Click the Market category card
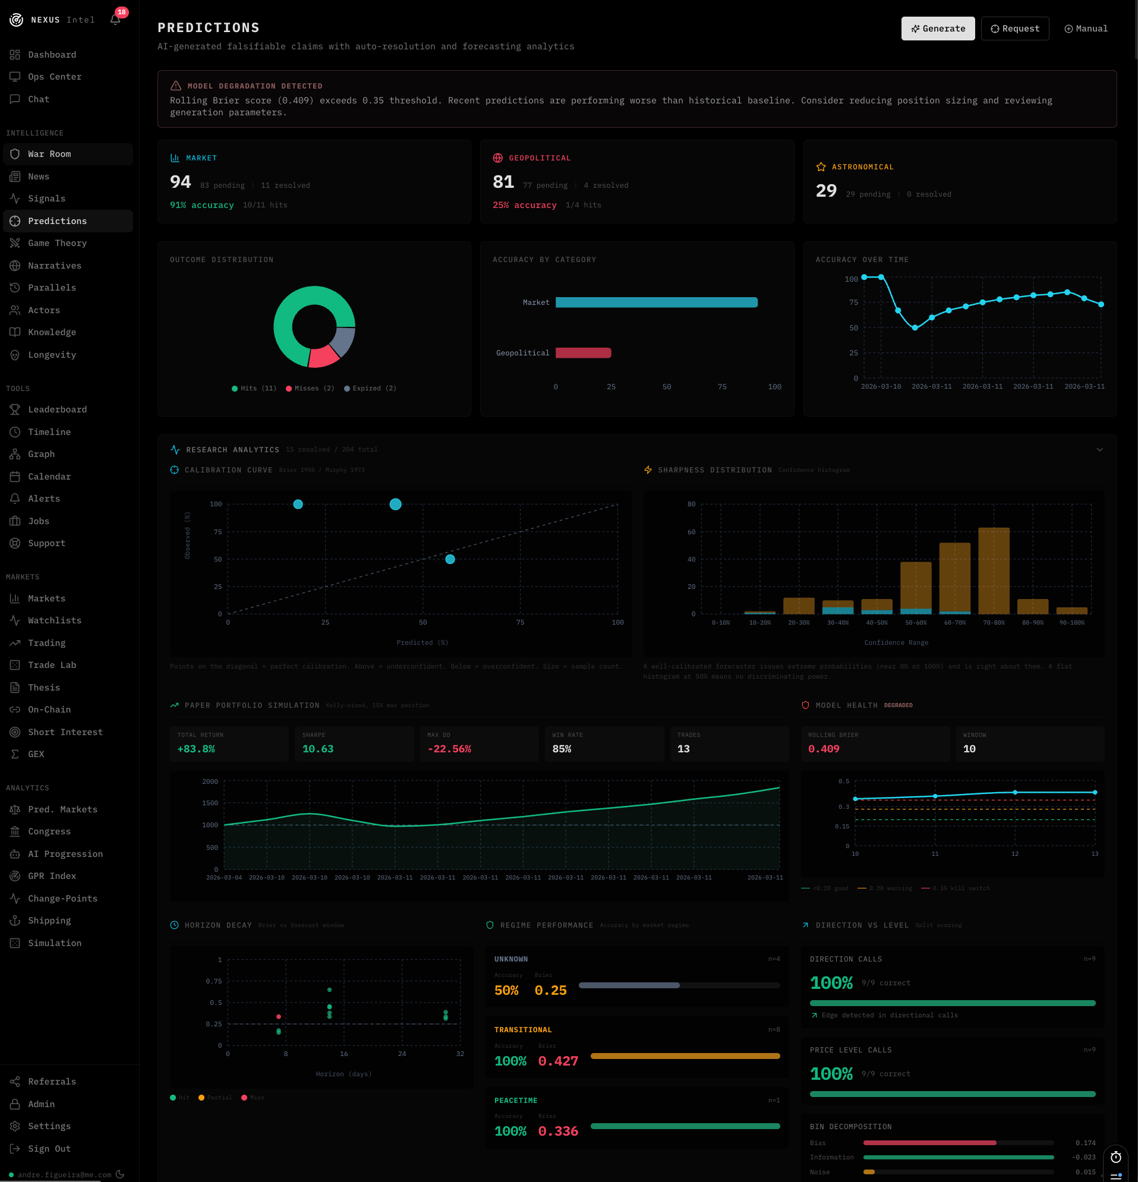 (x=314, y=181)
